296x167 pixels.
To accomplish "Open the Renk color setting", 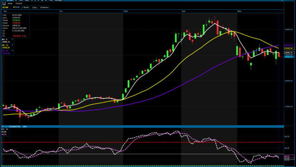I will (16, 7).
